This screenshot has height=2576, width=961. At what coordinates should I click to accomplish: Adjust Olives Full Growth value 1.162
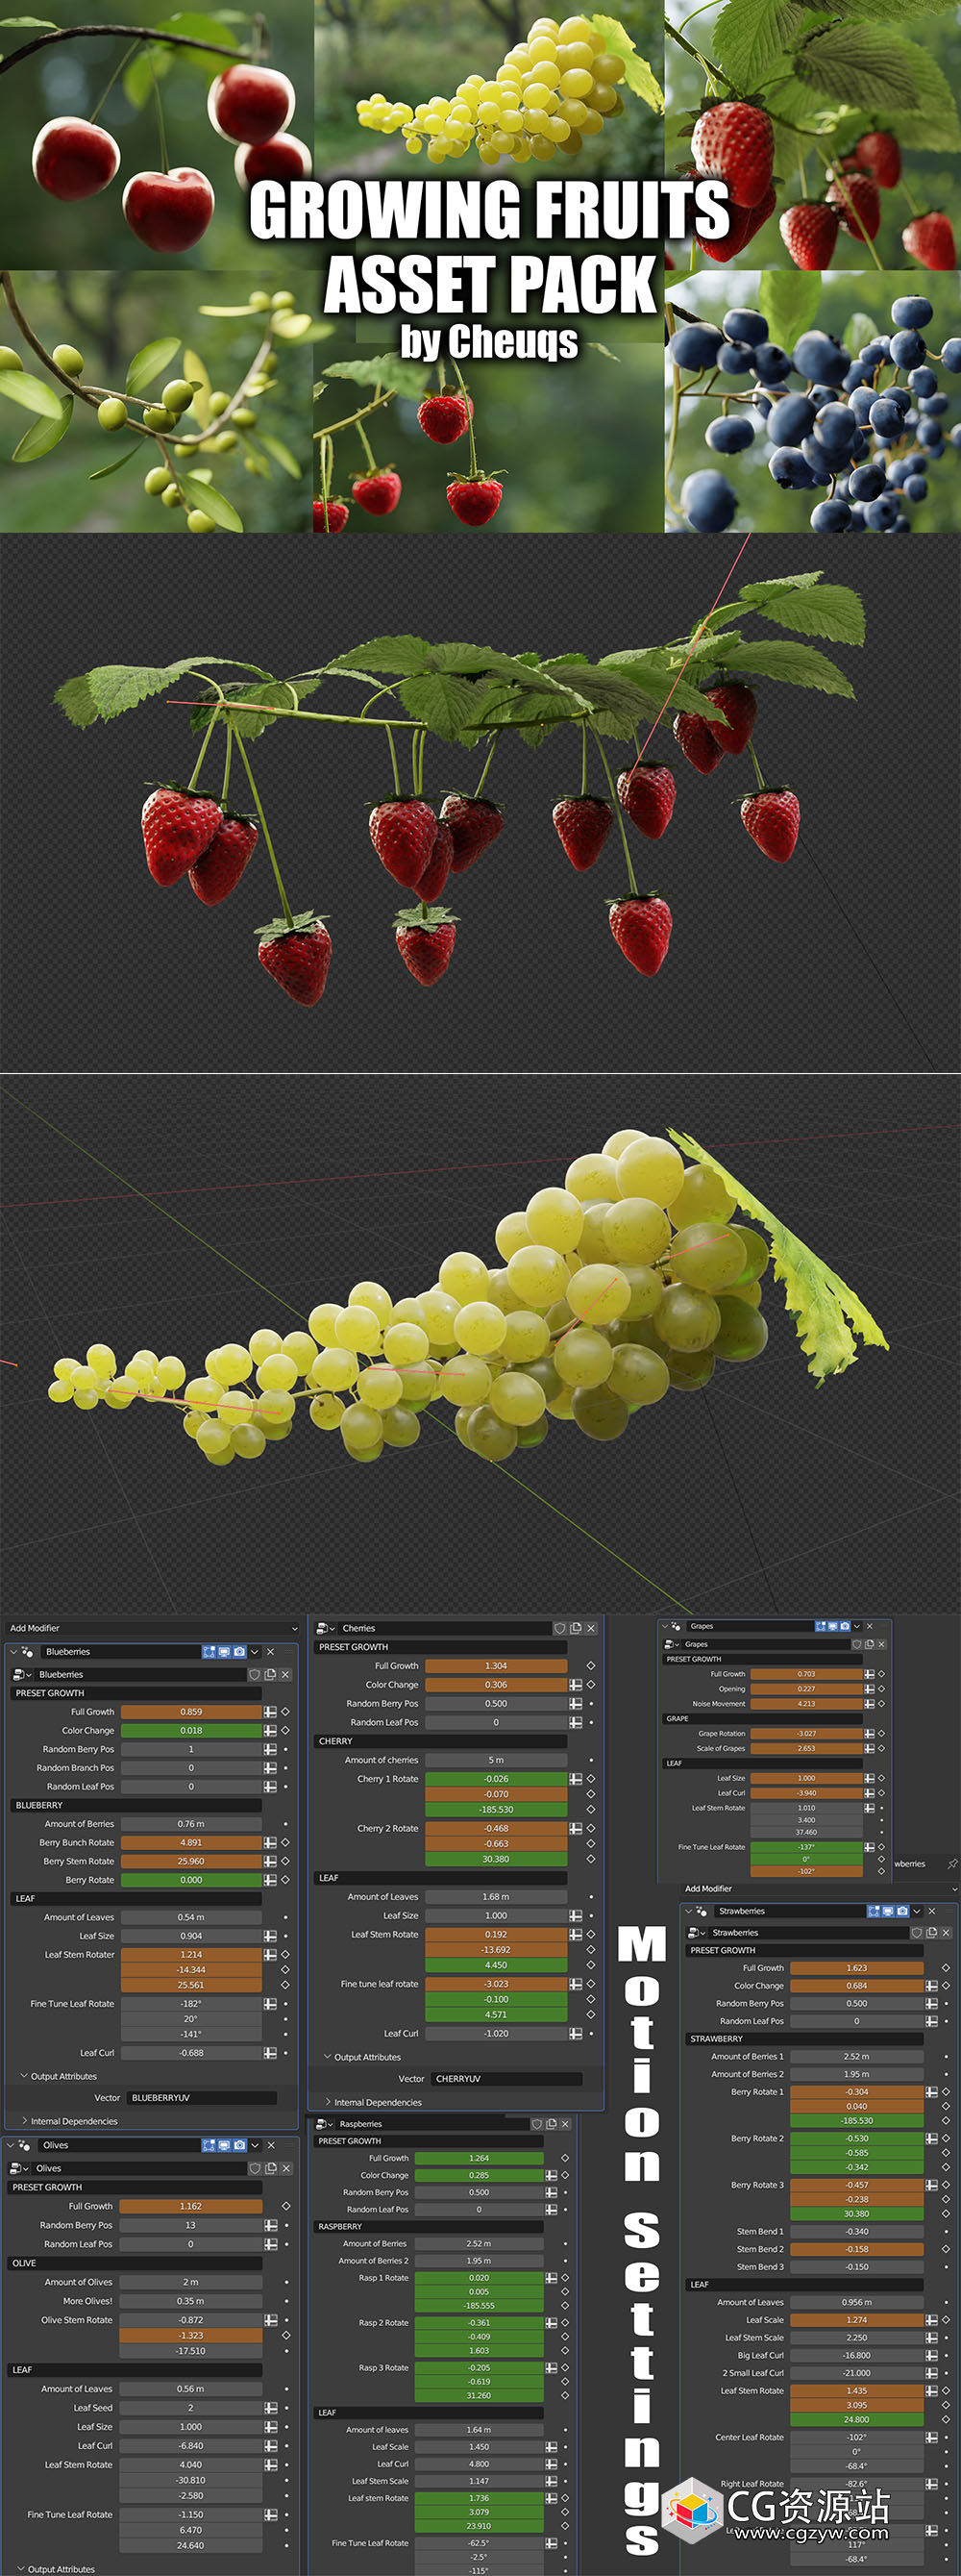pyautogui.click(x=190, y=2206)
